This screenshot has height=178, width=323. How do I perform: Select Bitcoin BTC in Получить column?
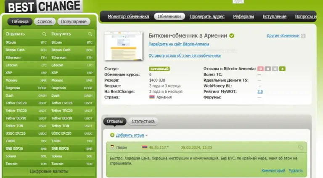(72, 43)
